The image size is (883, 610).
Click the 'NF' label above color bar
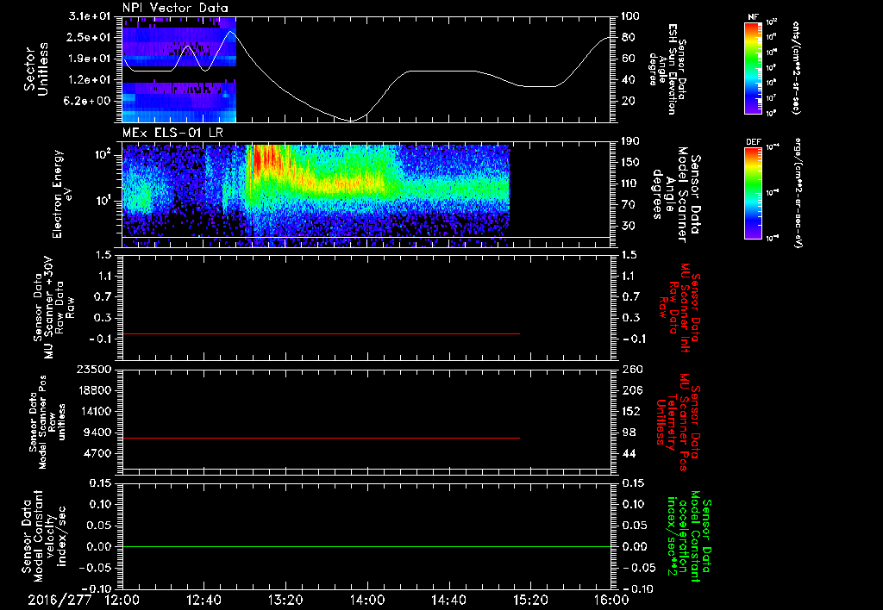pyautogui.click(x=752, y=17)
